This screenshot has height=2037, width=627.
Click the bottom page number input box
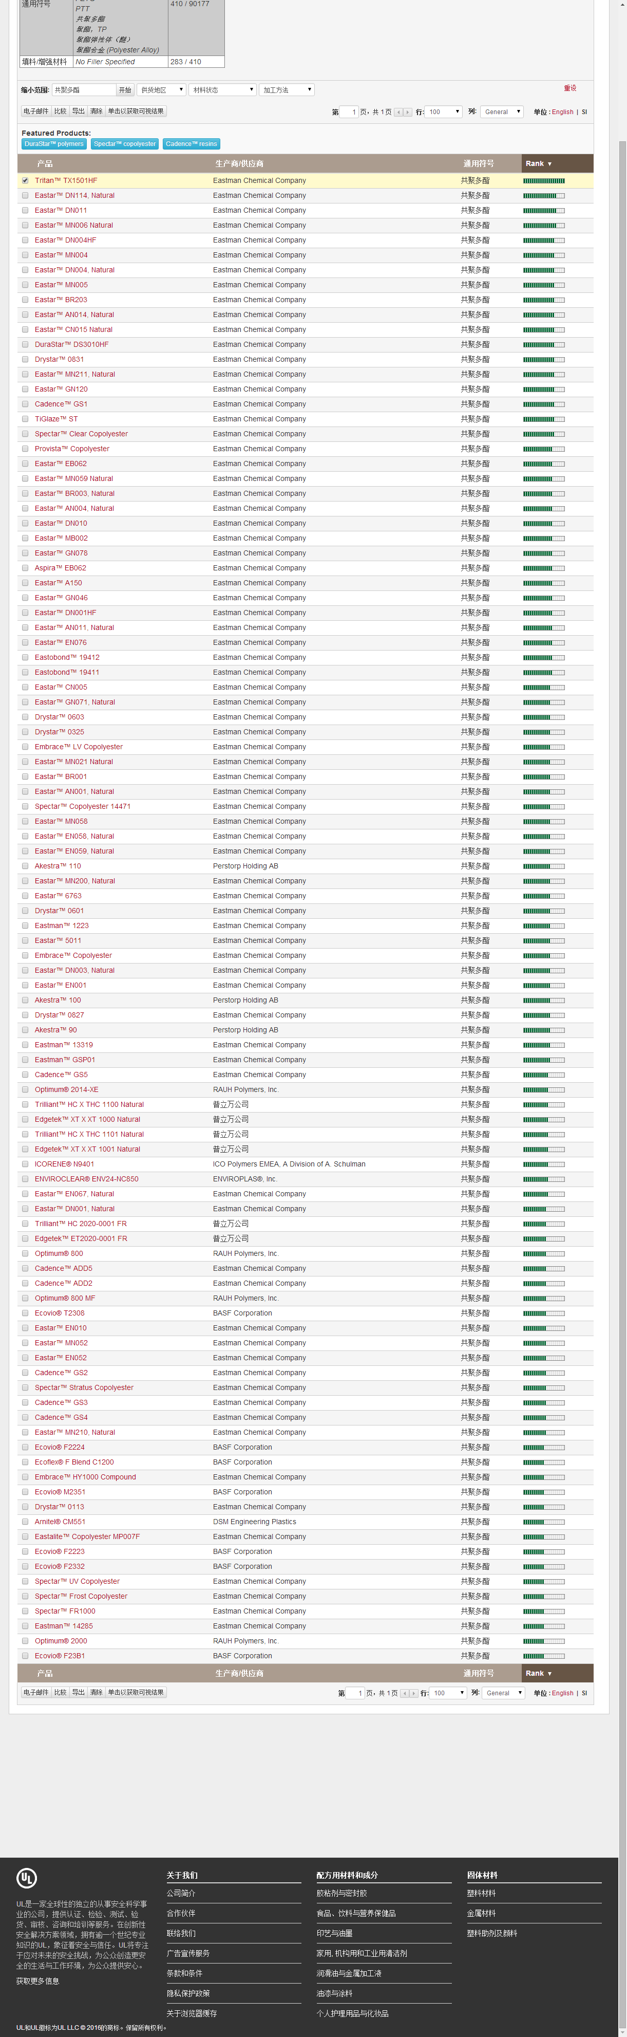[355, 1693]
